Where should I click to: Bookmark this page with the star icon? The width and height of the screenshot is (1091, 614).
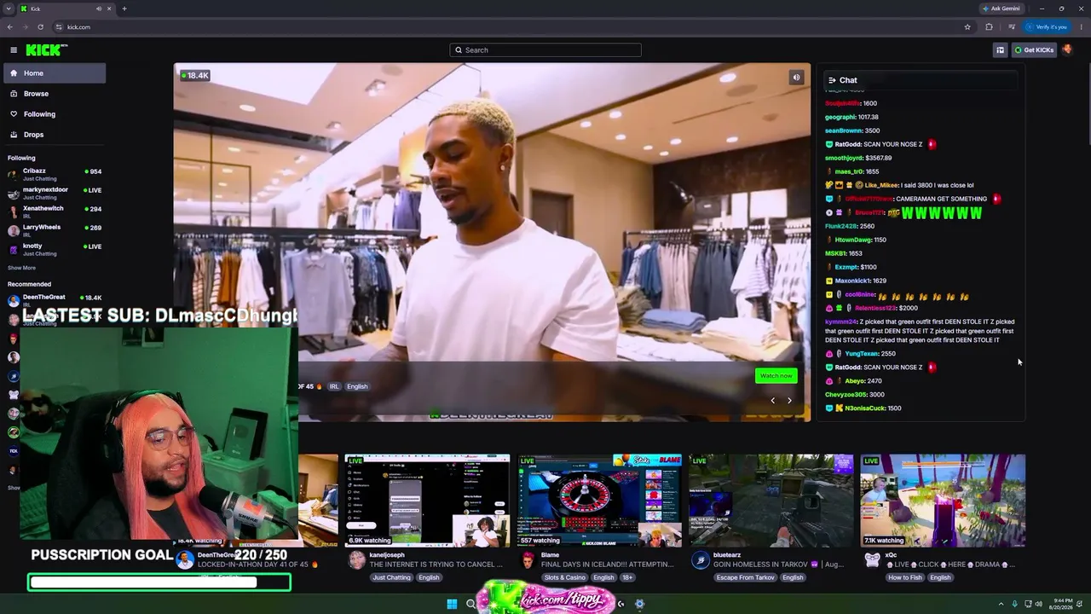tap(967, 26)
